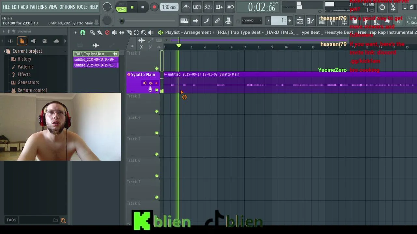Viewport: 417px width, 234px height.
Task: Open the plugin database tab in Browser
Action: [34, 41]
